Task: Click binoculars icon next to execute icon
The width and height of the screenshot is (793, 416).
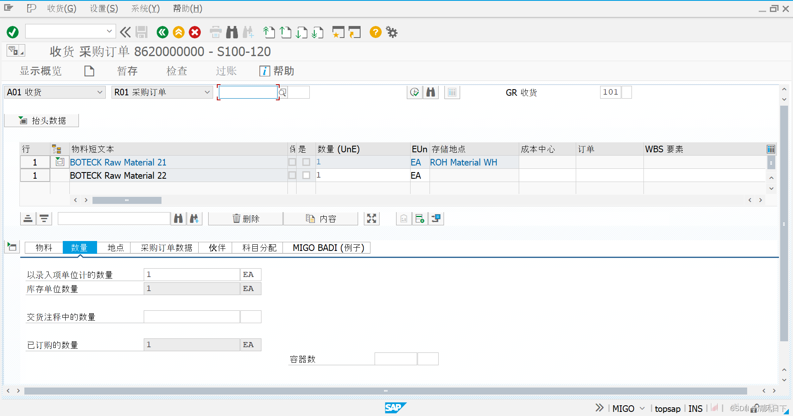Action: 431,92
